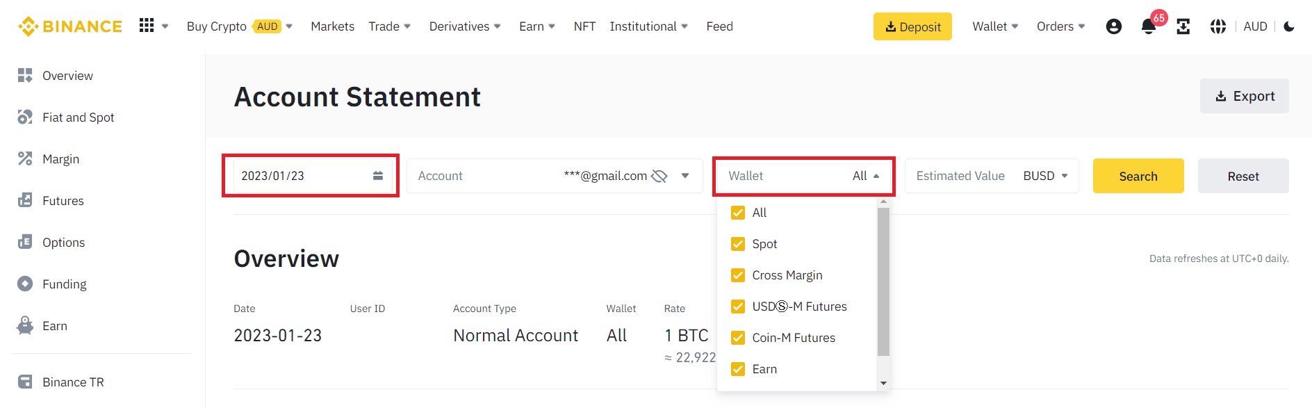Click the Funding sidebar icon
1312x408 pixels.
click(x=25, y=284)
